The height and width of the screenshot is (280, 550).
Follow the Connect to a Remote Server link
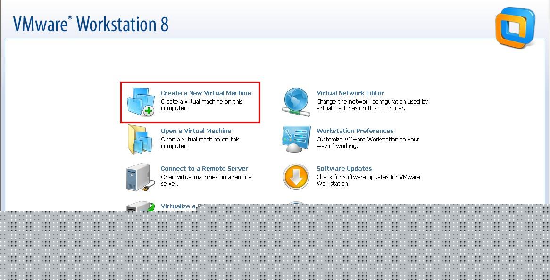click(205, 169)
